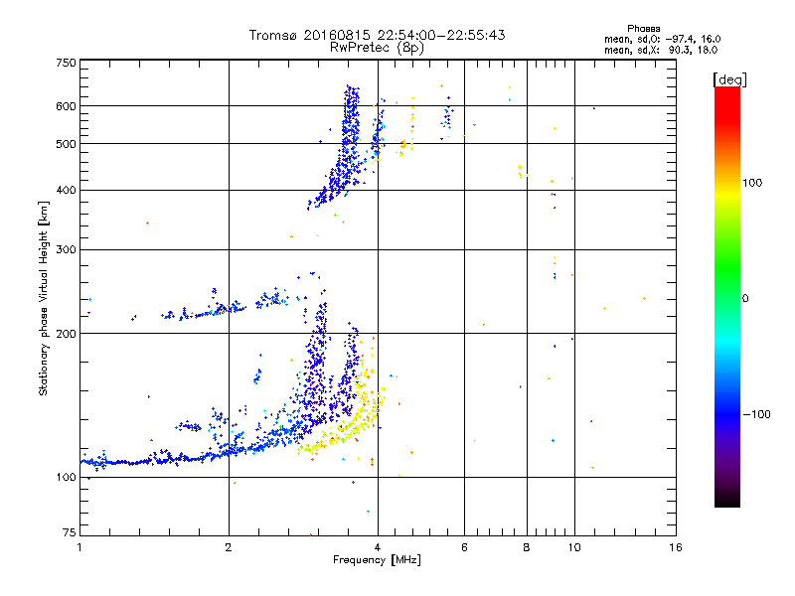
Task: Click the rainbow phase color bar
Action: point(727,296)
